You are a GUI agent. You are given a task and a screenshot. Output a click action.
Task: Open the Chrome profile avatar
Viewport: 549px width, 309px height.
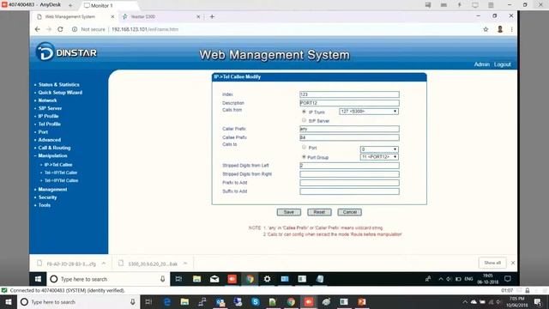[500, 29]
